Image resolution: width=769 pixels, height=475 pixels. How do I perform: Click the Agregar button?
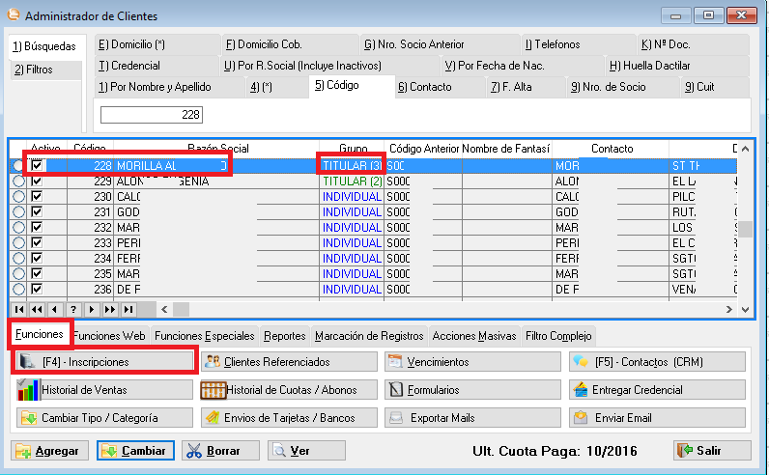[50, 451]
